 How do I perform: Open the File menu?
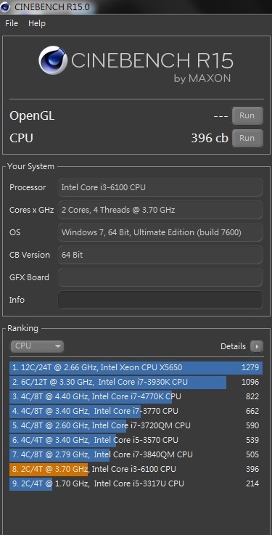click(x=12, y=23)
